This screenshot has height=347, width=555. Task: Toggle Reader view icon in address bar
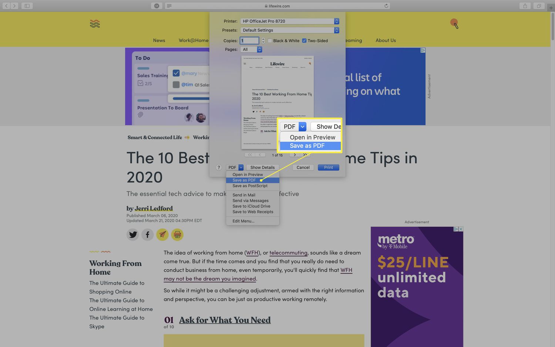169,6
